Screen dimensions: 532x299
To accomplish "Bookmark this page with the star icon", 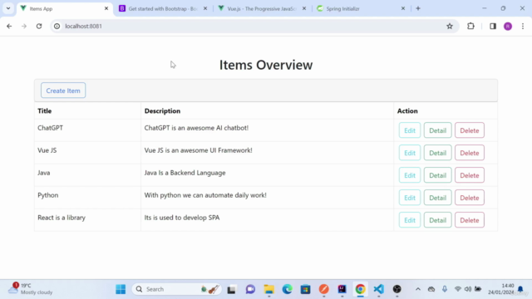I will tap(450, 26).
